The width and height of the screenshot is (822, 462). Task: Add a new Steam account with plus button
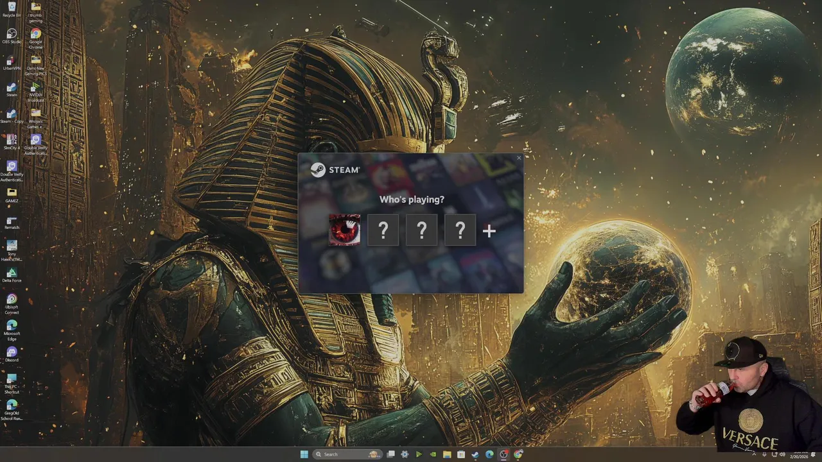[489, 231]
